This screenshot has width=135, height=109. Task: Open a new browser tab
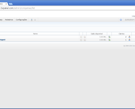click(x=11, y=4)
